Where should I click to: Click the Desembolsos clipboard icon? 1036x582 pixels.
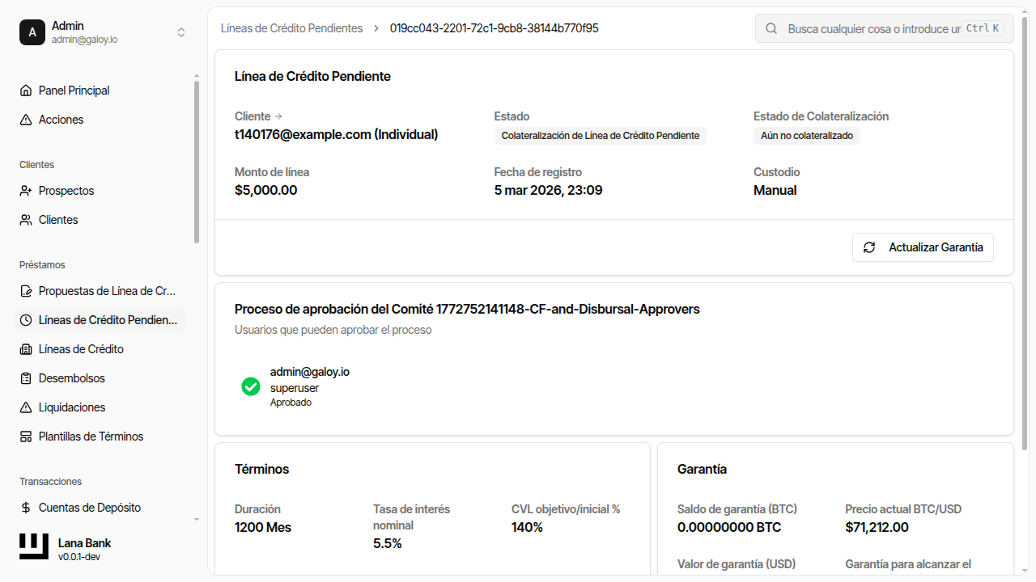(x=26, y=378)
